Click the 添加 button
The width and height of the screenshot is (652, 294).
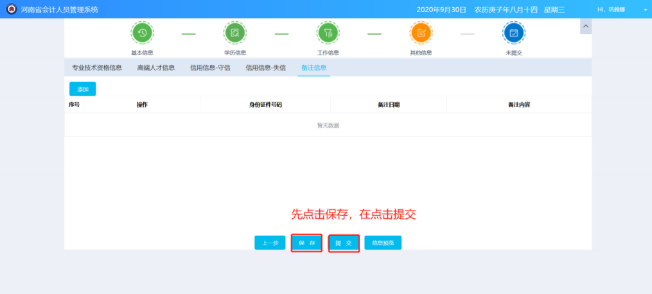(82, 89)
